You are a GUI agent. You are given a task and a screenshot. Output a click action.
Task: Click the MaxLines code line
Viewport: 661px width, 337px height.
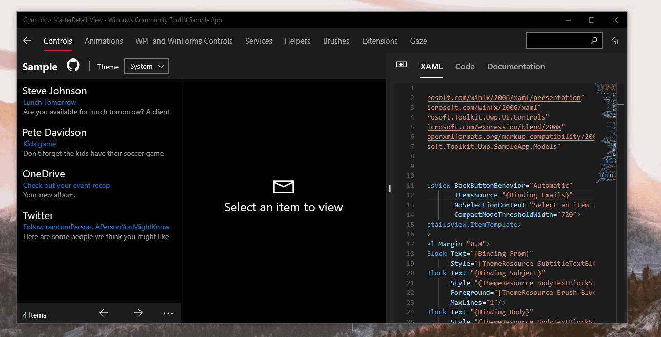point(478,302)
